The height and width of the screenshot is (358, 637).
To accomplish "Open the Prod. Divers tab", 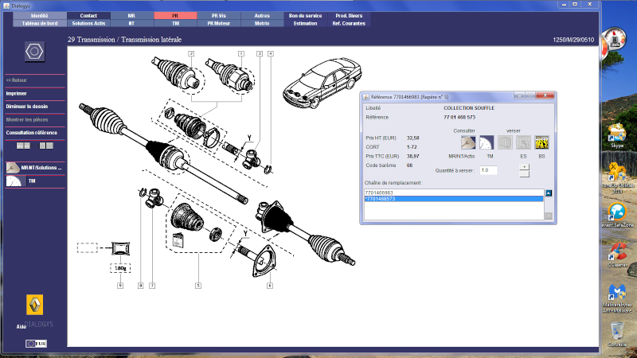I will pos(349,15).
